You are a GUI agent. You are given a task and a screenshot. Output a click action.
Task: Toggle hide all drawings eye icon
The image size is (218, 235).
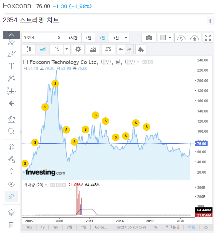11,184
